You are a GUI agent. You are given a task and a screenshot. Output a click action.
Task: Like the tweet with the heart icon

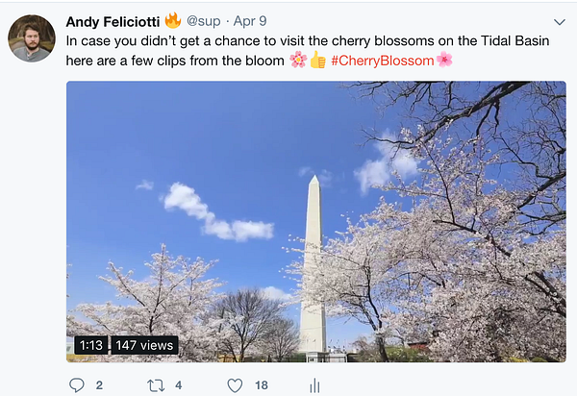click(x=235, y=385)
